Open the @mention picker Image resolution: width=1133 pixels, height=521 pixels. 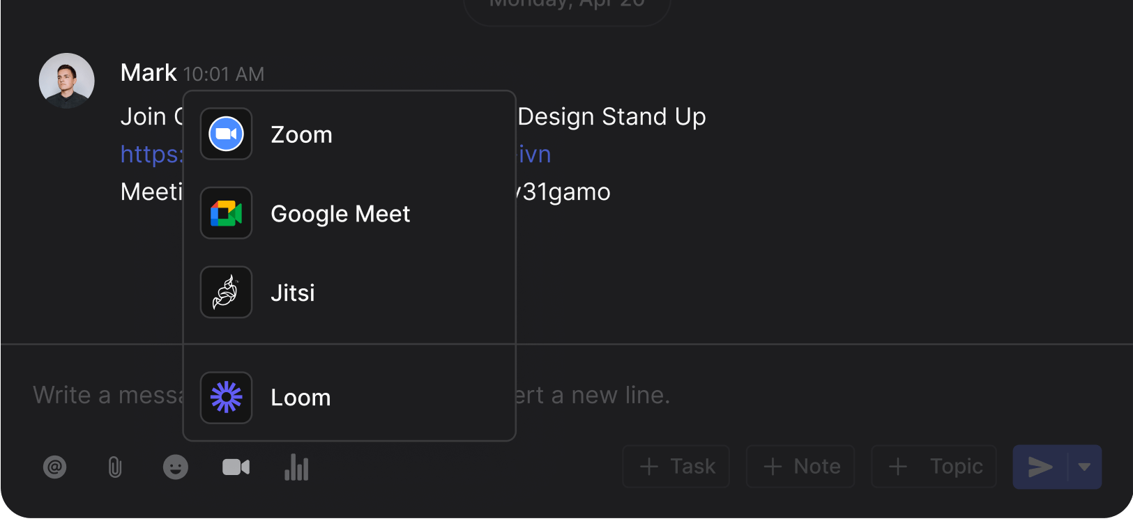[x=55, y=467]
